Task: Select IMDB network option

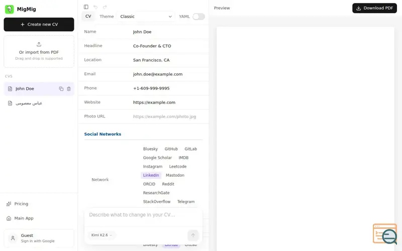Action: pos(183,158)
